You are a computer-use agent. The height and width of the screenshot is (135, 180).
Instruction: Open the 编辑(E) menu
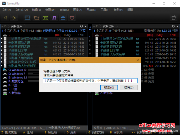(x=36, y=10)
